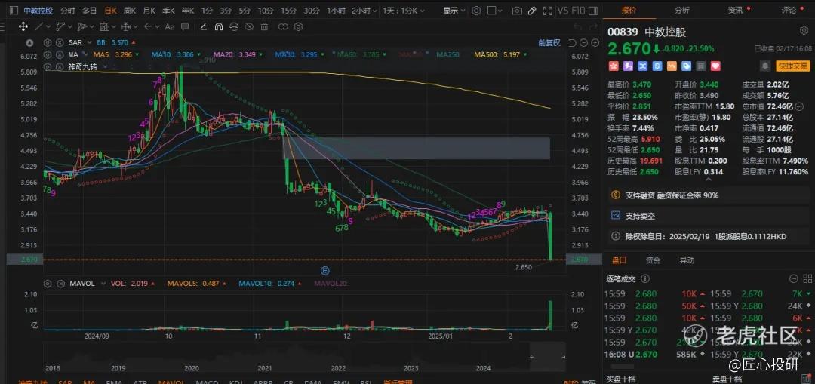Click 月K monthly timeframe
Viewport: 815px width, 384px height.
149,11
